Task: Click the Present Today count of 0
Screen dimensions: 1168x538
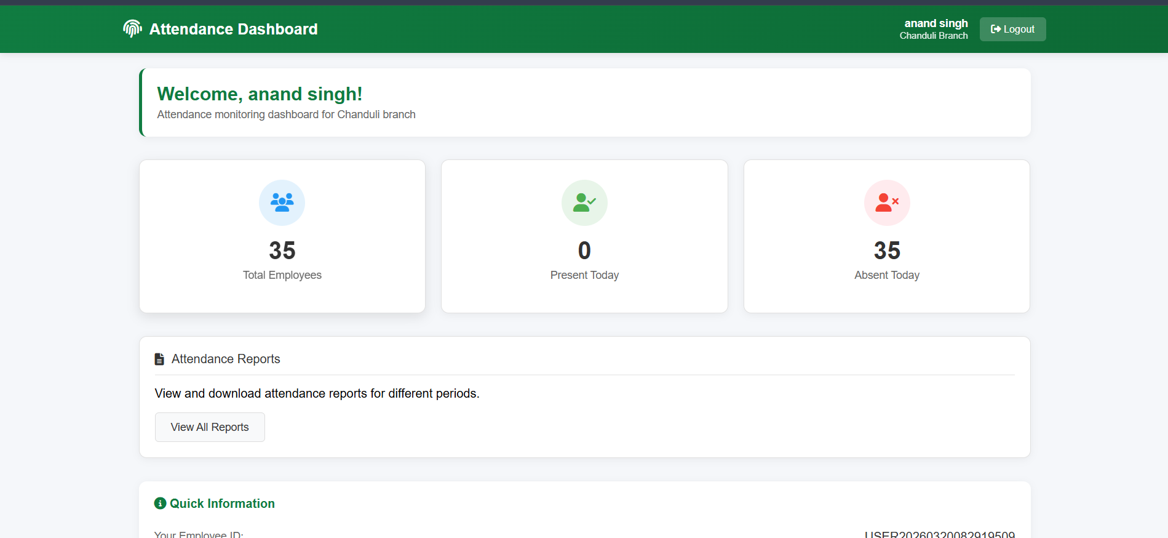Action: pos(584,251)
